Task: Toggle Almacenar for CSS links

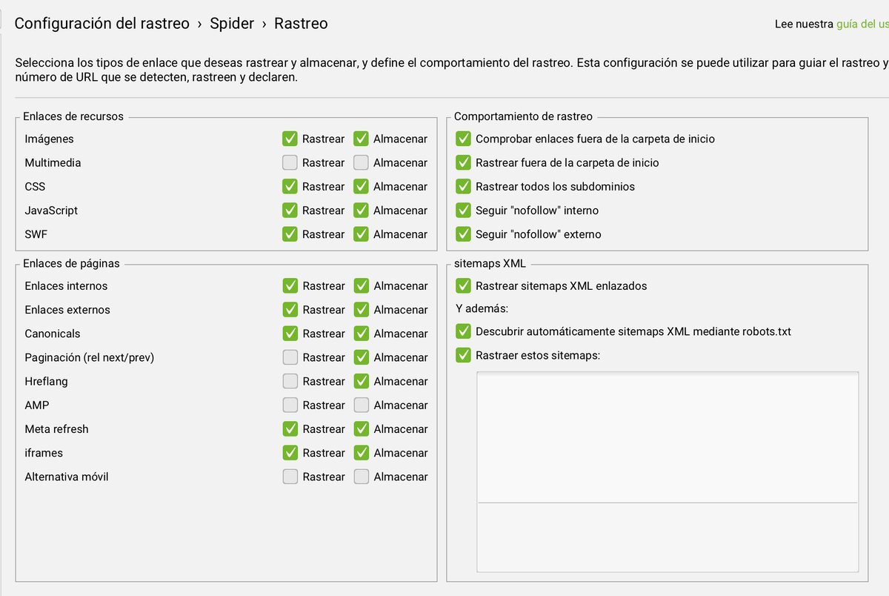Action: [362, 186]
